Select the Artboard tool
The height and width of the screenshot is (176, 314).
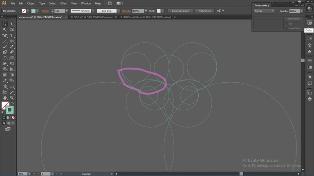pos(4,92)
